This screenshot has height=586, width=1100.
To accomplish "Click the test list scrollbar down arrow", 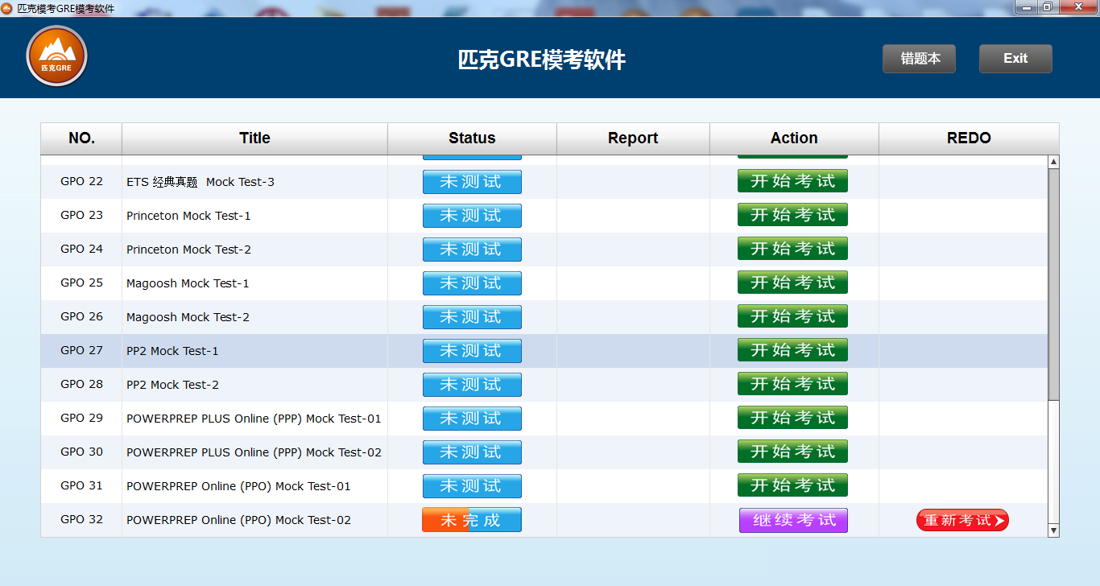I will [x=1053, y=530].
